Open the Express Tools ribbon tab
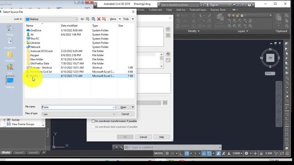The width and height of the screenshot is (294, 165). click(x=218, y=10)
